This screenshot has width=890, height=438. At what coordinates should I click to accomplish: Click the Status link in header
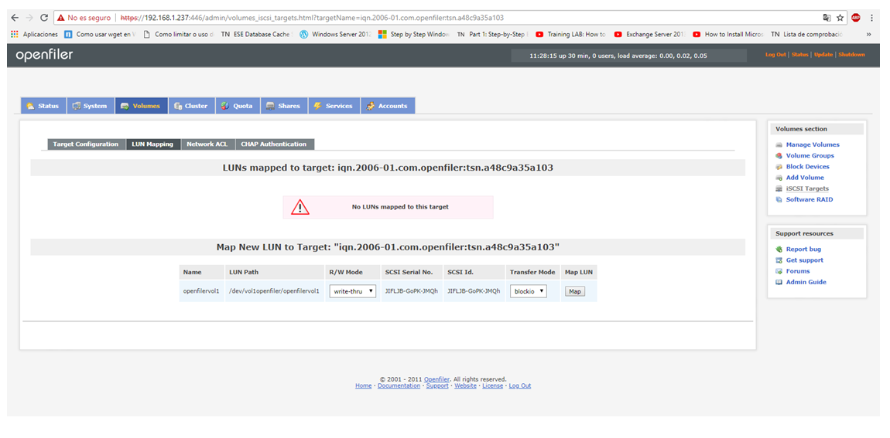pos(799,55)
